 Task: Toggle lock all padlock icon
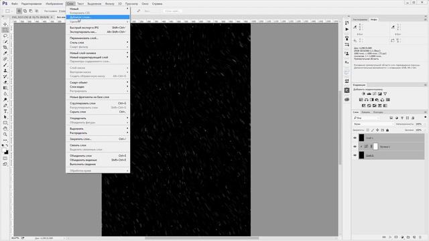387,130
